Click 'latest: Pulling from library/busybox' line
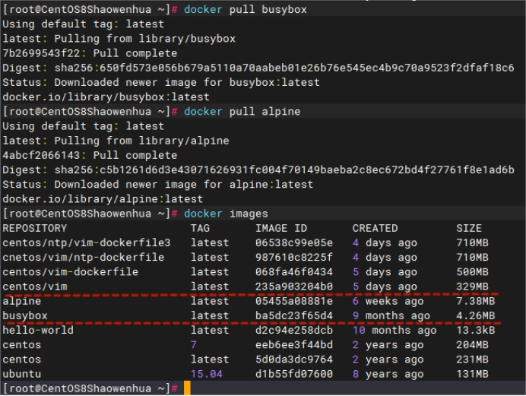This screenshot has width=526, height=396. [119, 39]
